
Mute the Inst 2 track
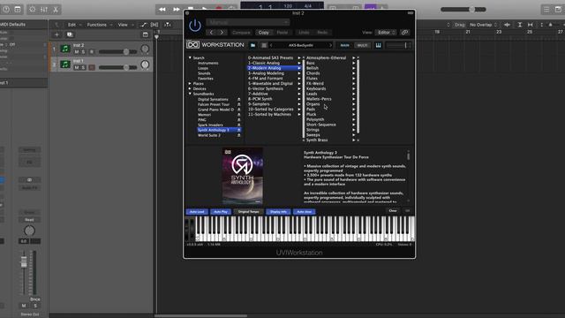pyautogui.click(x=77, y=52)
